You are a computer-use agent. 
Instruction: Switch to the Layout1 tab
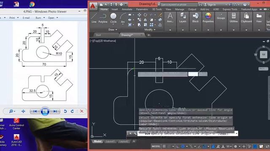click(110, 141)
